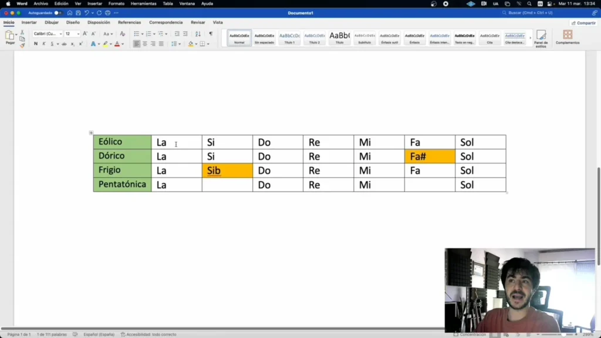Viewport: 601px width, 338px height.
Task: Open the Tabla menu
Action: click(x=168, y=4)
